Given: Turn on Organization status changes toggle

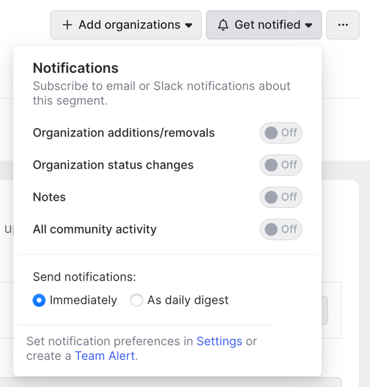Looking at the screenshot, I should point(280,165).
